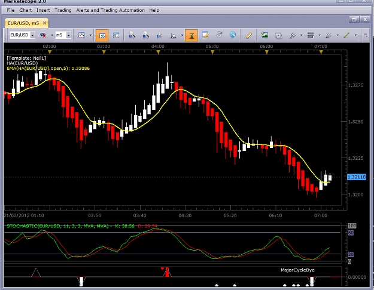Click the print chart icon
This screenshot has width=374, height=290.
[278, 35]
